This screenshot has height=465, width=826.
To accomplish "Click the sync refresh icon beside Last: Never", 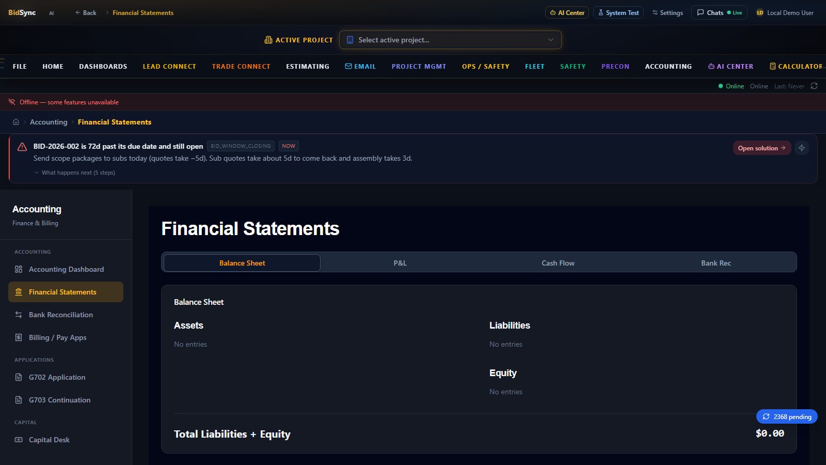I will pyautogui.click(x=814, y=86).
